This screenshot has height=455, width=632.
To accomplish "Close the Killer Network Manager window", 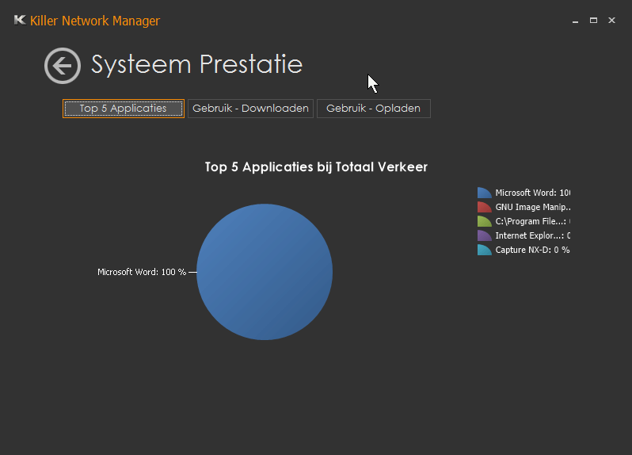I will click(x=612, y=20).
